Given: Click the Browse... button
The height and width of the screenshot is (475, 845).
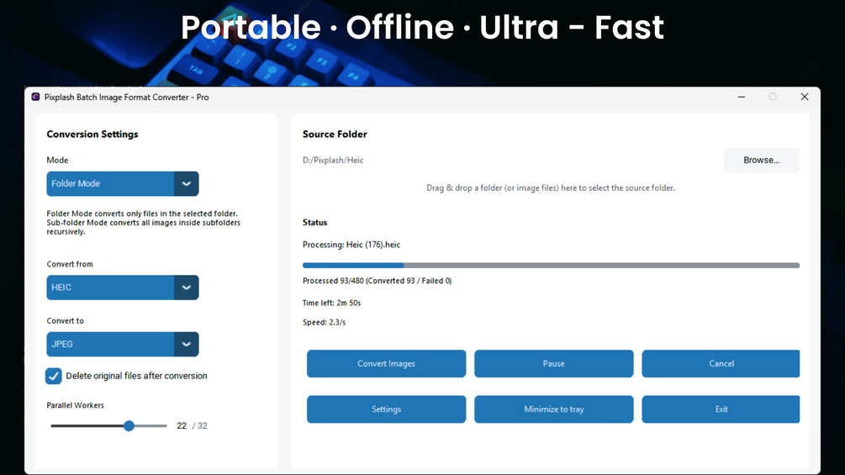Looking at the screenshot, I should [x=761, y=160].
